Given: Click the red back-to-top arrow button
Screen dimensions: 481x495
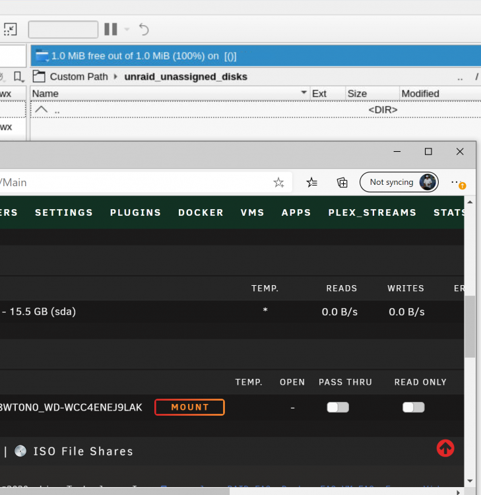Looking at the screenshot, I should point(445,448).
